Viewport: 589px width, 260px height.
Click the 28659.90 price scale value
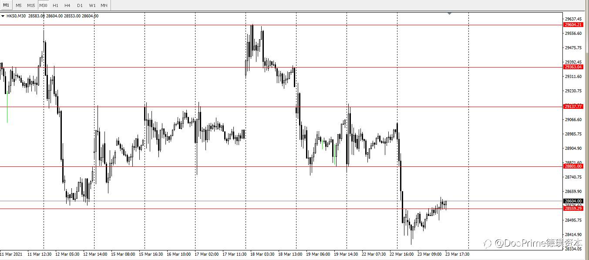coord(573,192)
